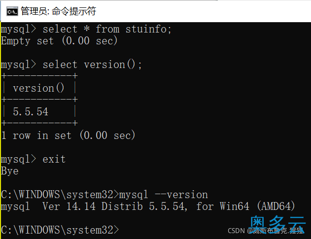
Task: Click the Win64 text in the version output
Action: pos(235,206)
